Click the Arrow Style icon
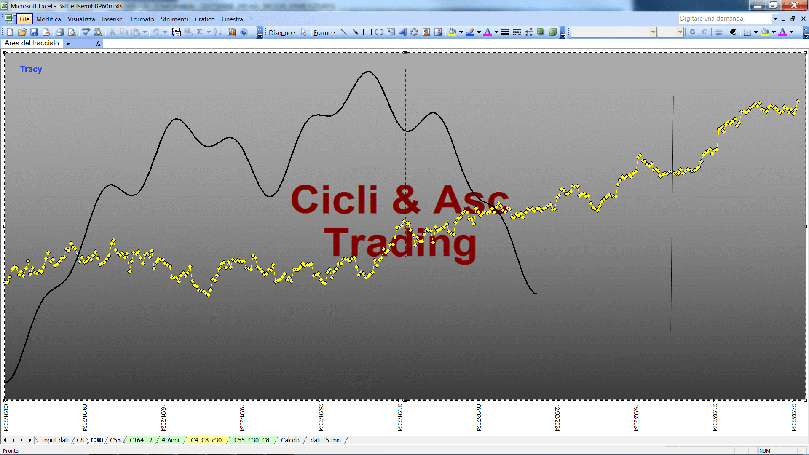Image resolution: width=809 pixels, height=455 pixels. pos(529,32)
